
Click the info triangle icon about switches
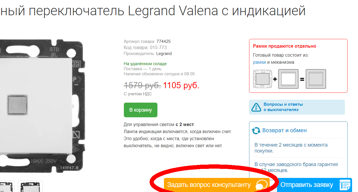(256, 107)
